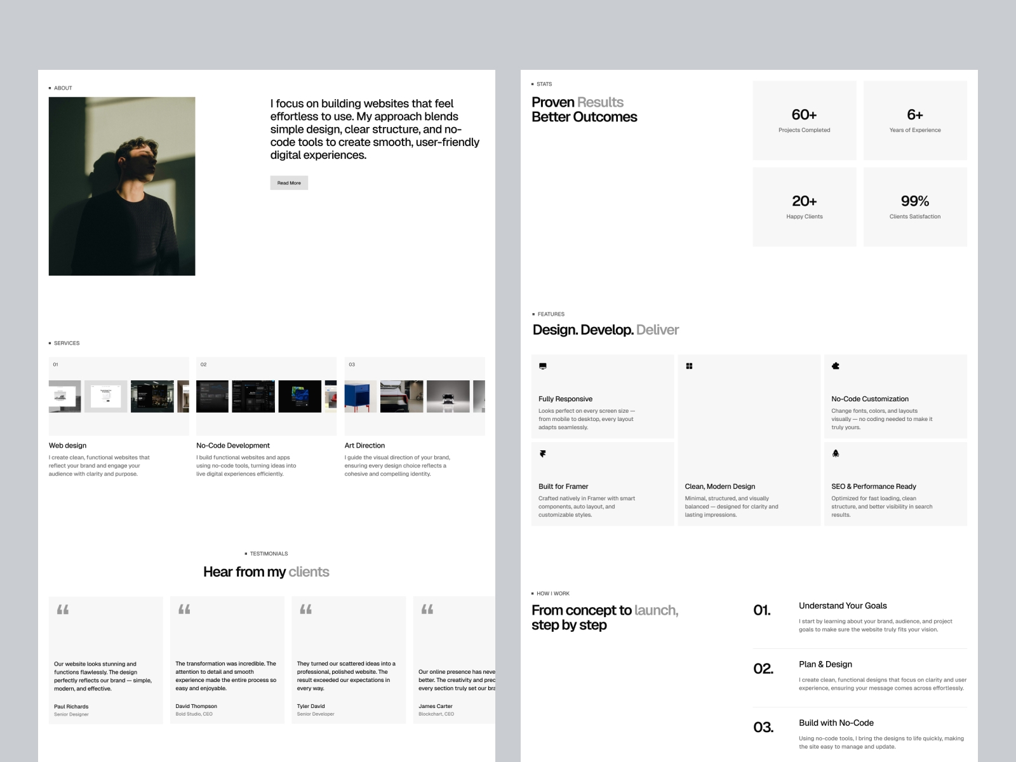The width and height of the screenshot is (1016, 762).
Task: Click the 99% Clients Satisfaction stat card
Action: [914, 206]
